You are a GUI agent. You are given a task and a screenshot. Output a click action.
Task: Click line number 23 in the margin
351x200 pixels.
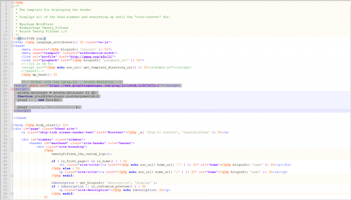(5, 82)
